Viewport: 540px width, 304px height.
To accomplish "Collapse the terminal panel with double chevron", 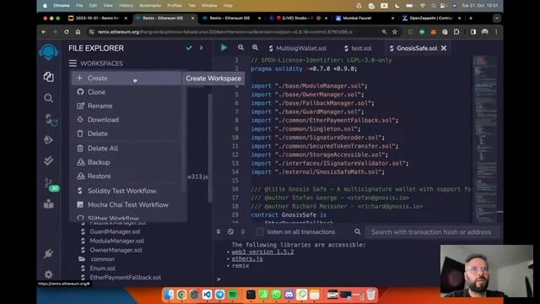I will [x=219, y=232].
